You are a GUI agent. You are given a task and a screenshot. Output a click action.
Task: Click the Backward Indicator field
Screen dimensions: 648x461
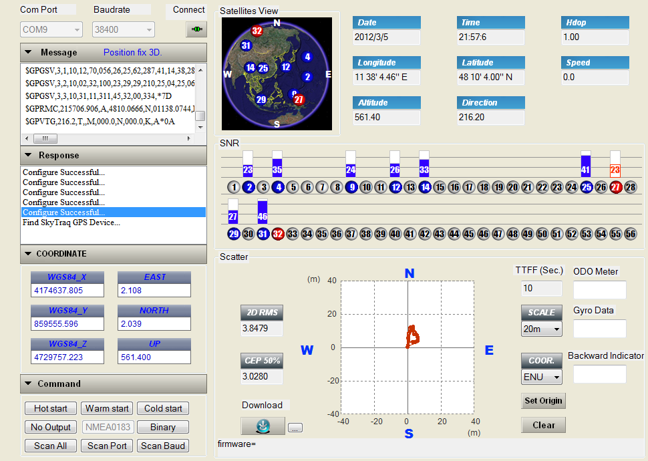600,374
